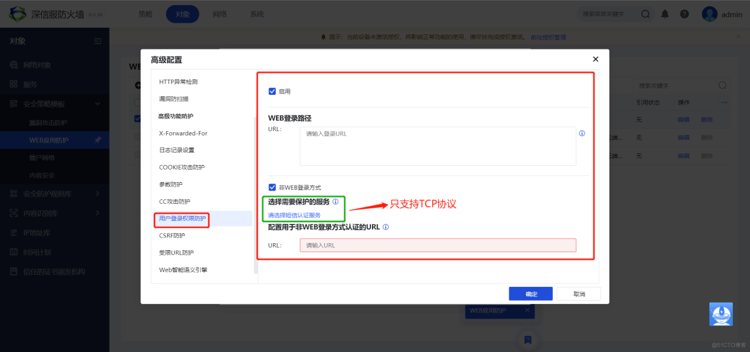Screen dimensions: 750x352
Task: Click the 安全防护规则库 icon
Action: (14, 194)
